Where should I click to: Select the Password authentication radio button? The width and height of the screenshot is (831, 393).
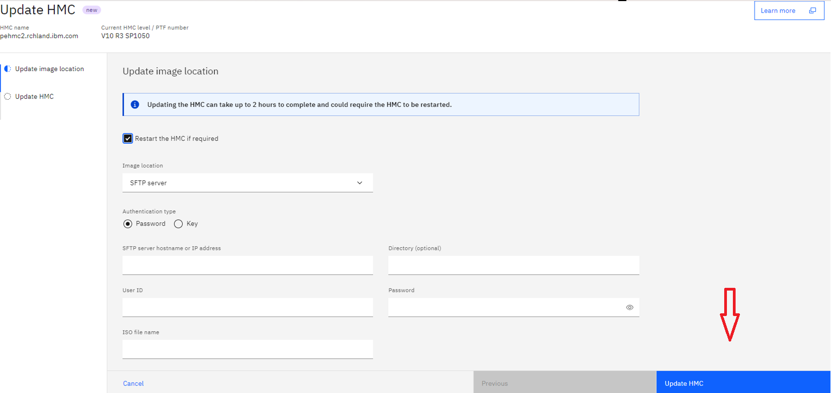click(128, 224)
